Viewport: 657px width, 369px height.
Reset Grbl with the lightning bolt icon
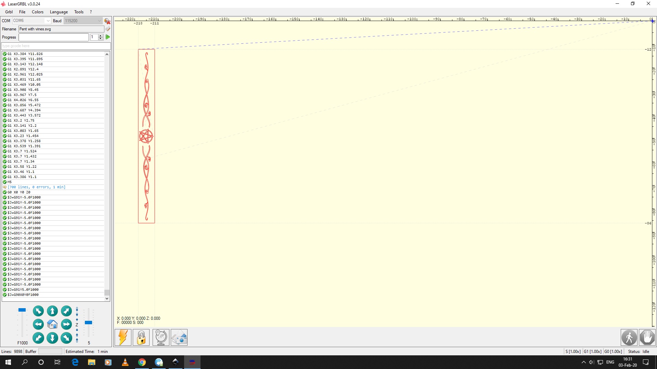[123, 337]
